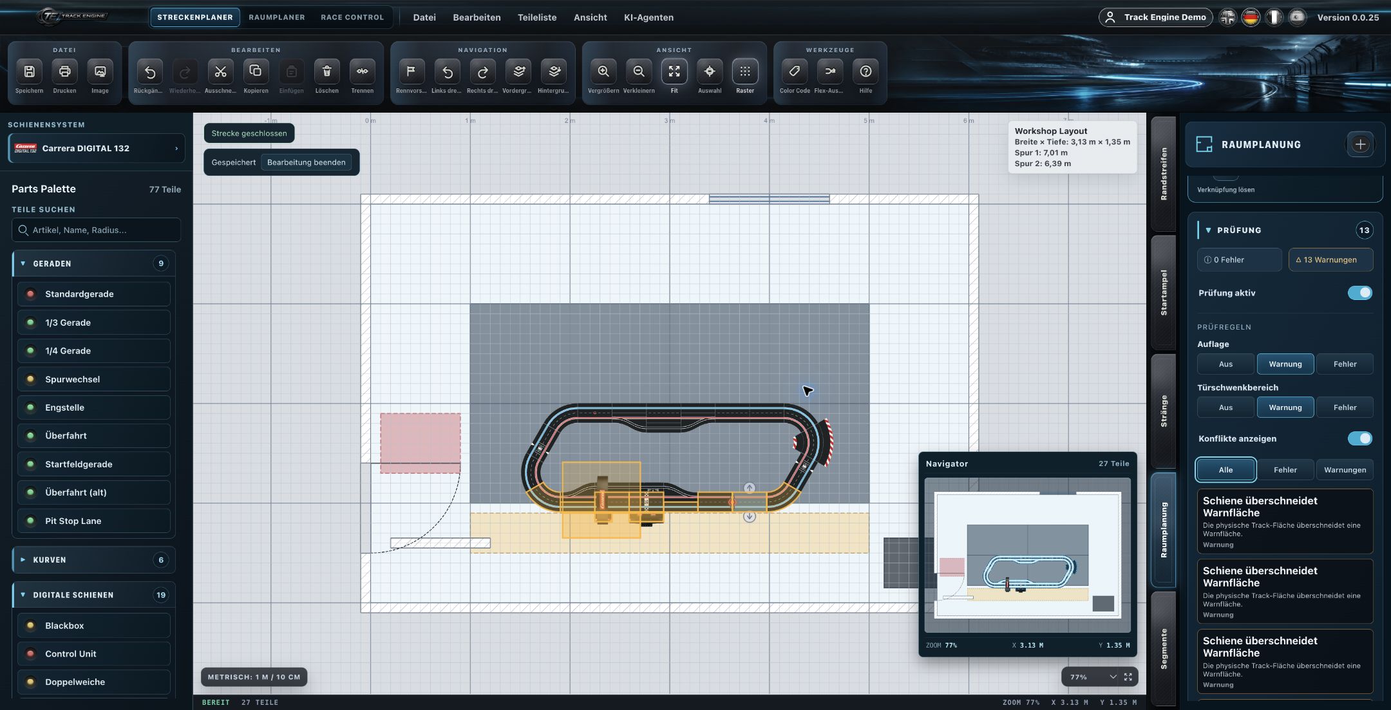The height and width of the screenshot is (710, 1391).
Task: Open the KI-Agenten menu
Action: [648, 17]
